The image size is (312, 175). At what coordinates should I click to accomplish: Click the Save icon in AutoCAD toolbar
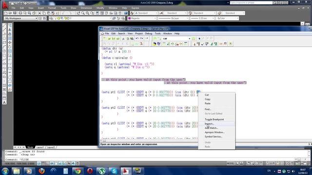[x=15, y=13]
